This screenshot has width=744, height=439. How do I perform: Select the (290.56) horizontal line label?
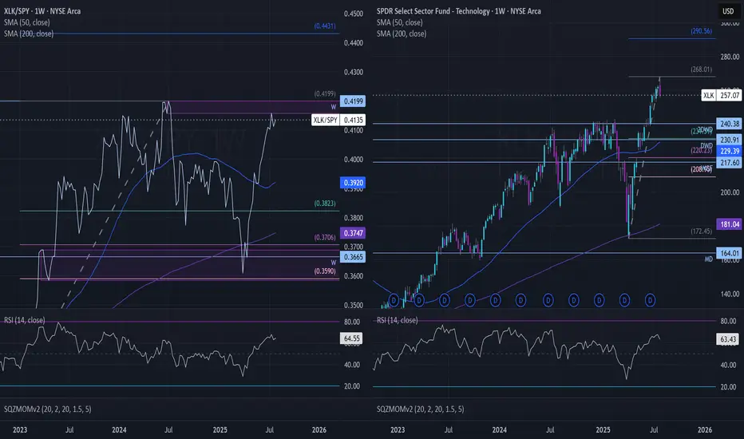point(702,31)
